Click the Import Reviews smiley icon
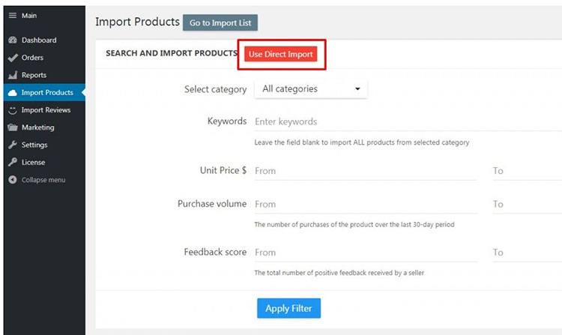Screen dimensions: 562x335 tap(12, 110)
